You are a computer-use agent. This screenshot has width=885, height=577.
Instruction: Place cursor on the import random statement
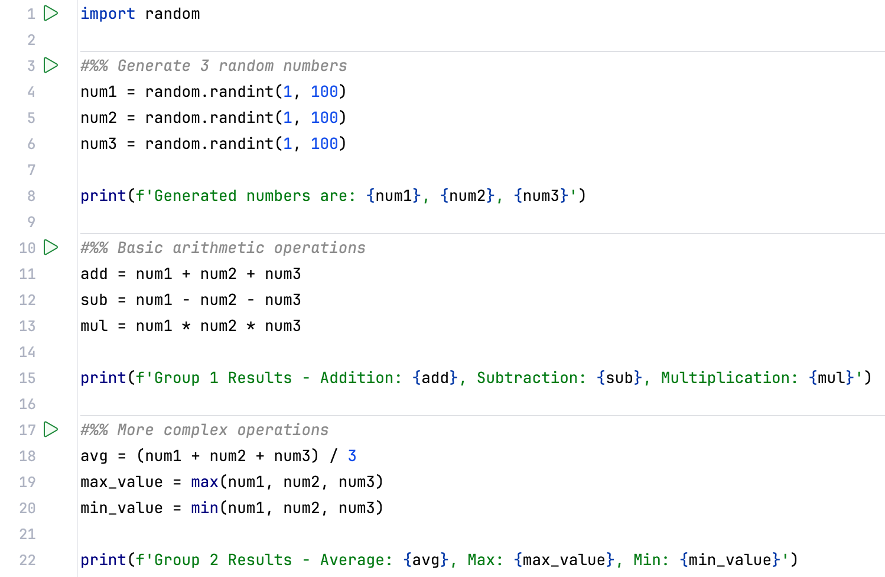pos(140,13)
